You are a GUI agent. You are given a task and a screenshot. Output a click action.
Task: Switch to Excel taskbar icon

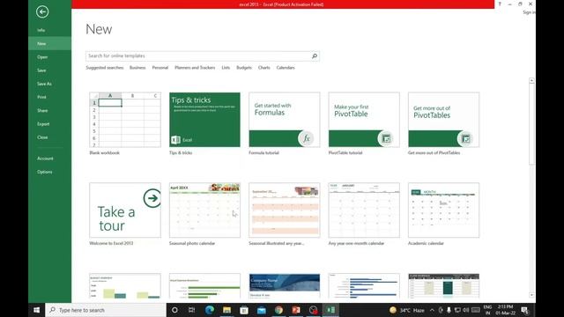click(x=331, y=310)
